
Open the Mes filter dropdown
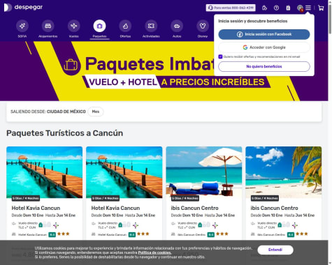pos(96,112)
